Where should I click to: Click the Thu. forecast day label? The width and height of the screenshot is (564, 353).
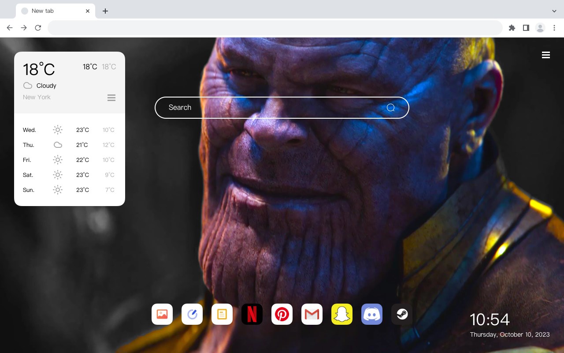pyautogui.click(x=29, y=145)
